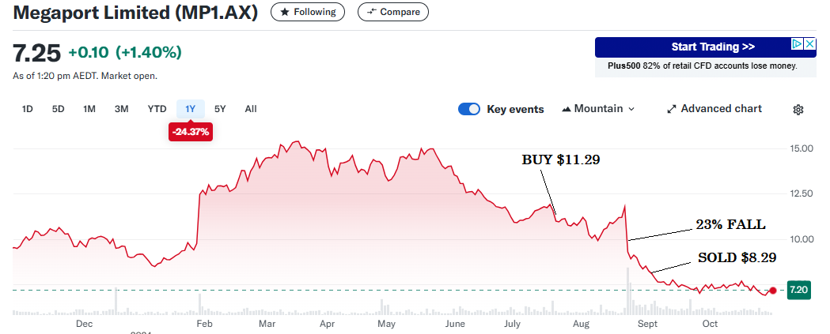Screen dimensions: 830x334
Task: Click the market open timestamp text
Action: click(x=85, y=76)
